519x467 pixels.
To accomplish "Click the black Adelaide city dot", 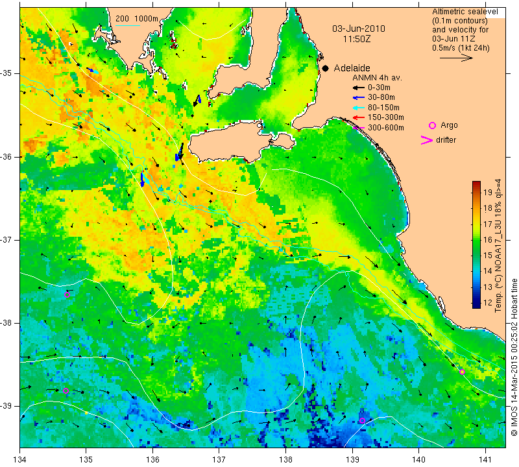I will pyautogui.click(x=326, y=68).
